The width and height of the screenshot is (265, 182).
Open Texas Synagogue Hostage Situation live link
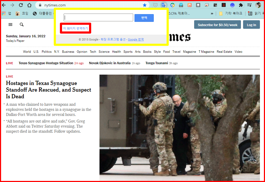point(46,63)
